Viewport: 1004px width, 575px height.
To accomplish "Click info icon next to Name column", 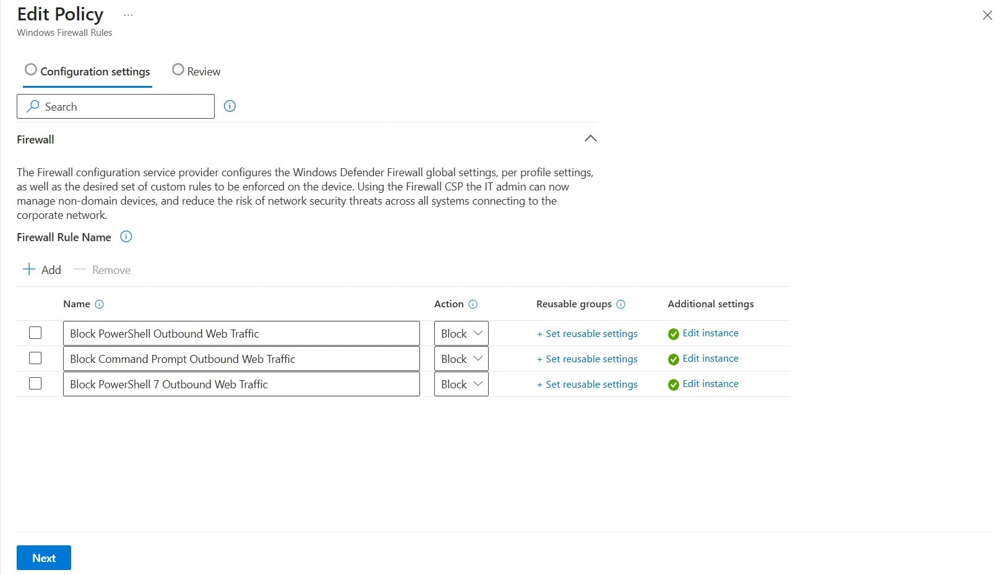I will pyautogui.click(x=99, y=304).
